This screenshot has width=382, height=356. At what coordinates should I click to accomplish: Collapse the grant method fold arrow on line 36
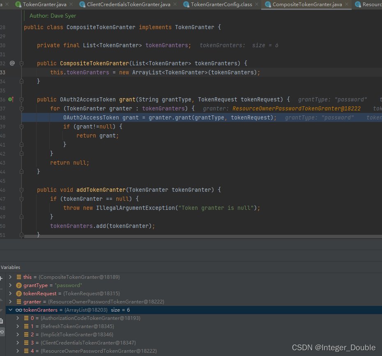click(x=21, y=99)
